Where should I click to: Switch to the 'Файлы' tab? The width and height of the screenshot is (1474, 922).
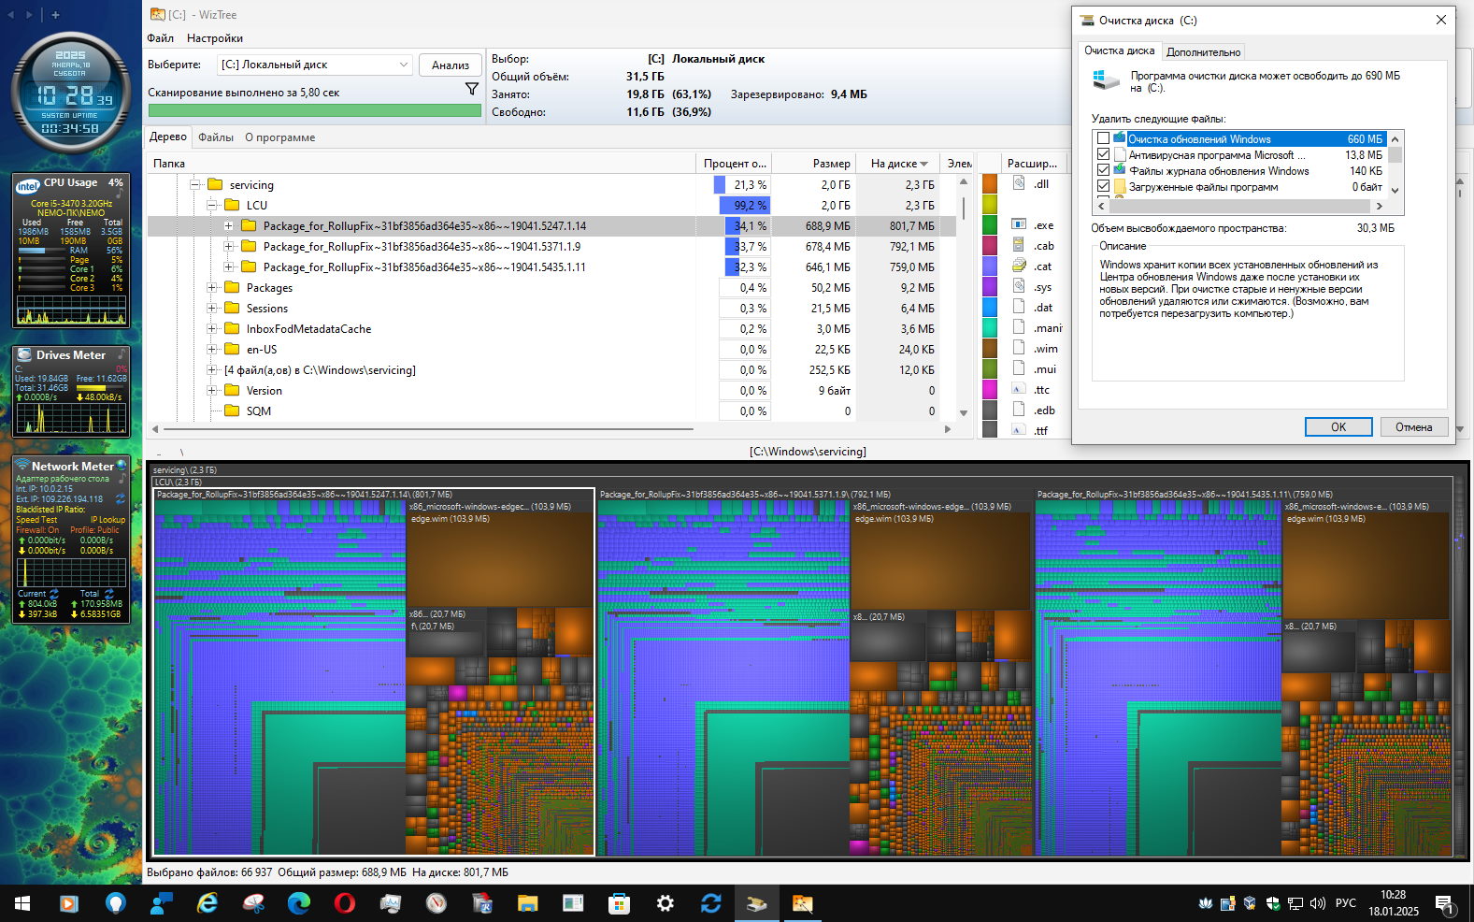(x=216, y=137)
